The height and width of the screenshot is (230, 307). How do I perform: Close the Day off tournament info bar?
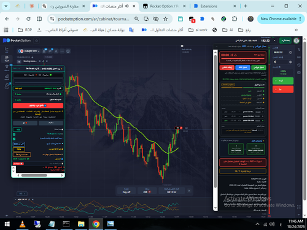pyautogui.click(x=189, y=191)
